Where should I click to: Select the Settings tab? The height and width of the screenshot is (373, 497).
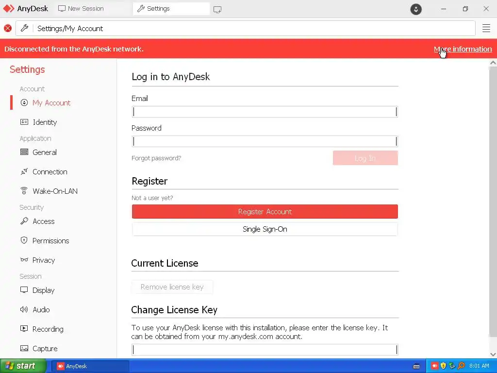171,9
